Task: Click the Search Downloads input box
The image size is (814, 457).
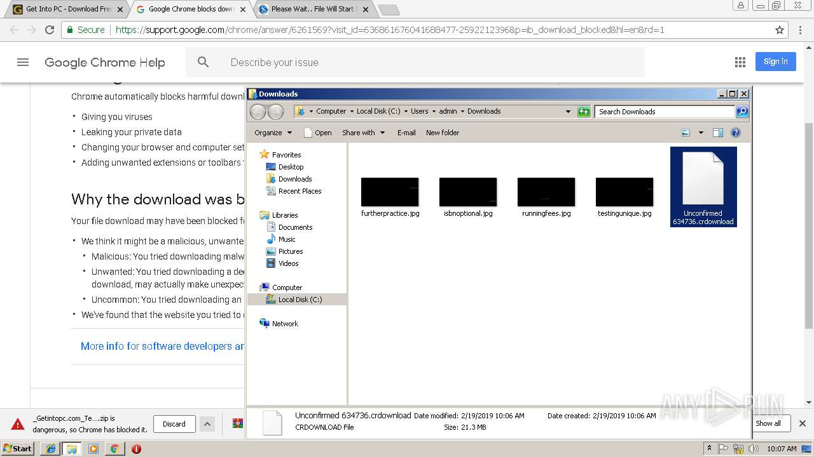Action: (x=665, y=112)
